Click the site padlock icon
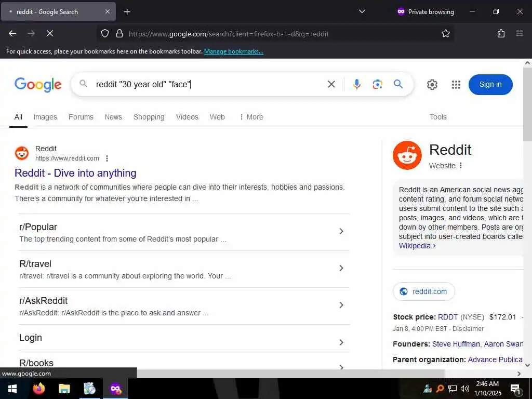532x399 pixels. pos(119,33)
